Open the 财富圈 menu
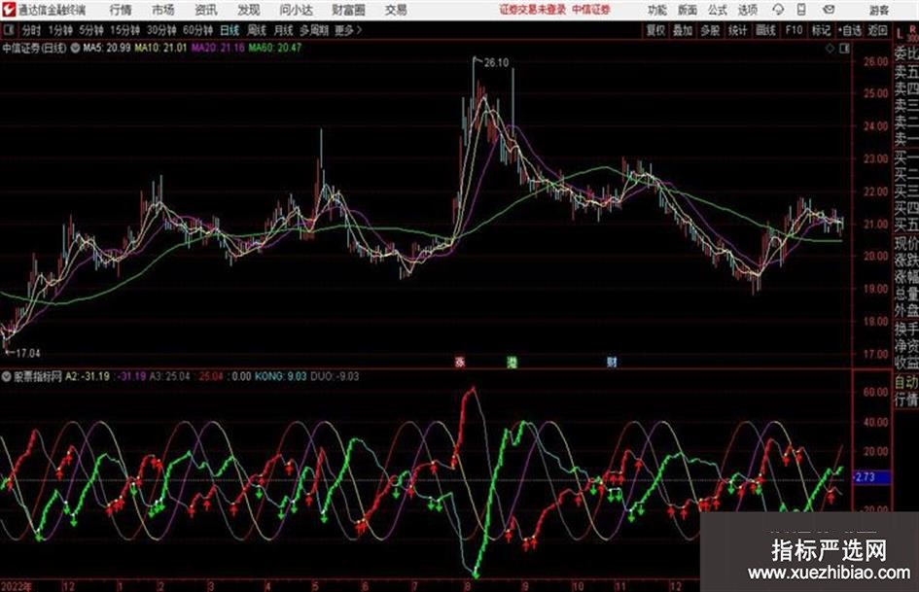 pos(349,10)
